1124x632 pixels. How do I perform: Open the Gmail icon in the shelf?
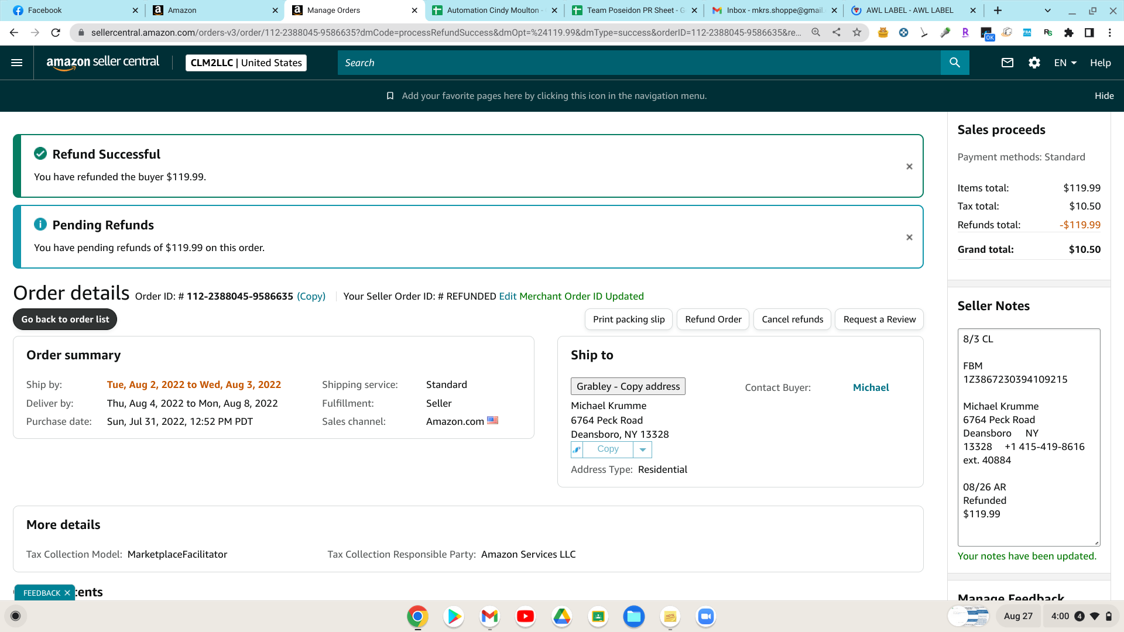pyautogui.click(x=489, y=616)
